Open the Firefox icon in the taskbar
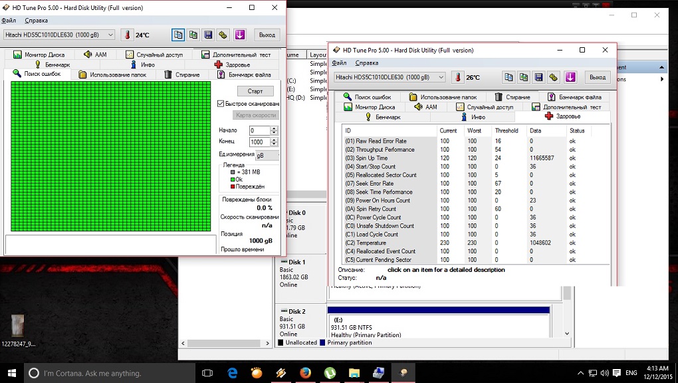 click(x=305, y=373)
